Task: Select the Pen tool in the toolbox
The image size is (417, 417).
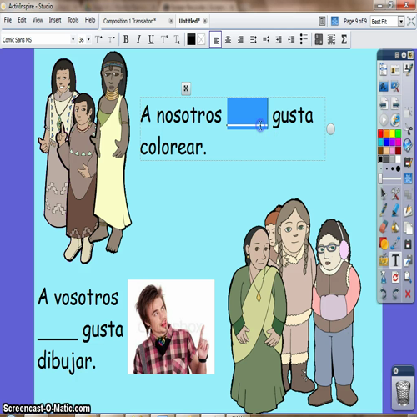Action: click(384, 210)
